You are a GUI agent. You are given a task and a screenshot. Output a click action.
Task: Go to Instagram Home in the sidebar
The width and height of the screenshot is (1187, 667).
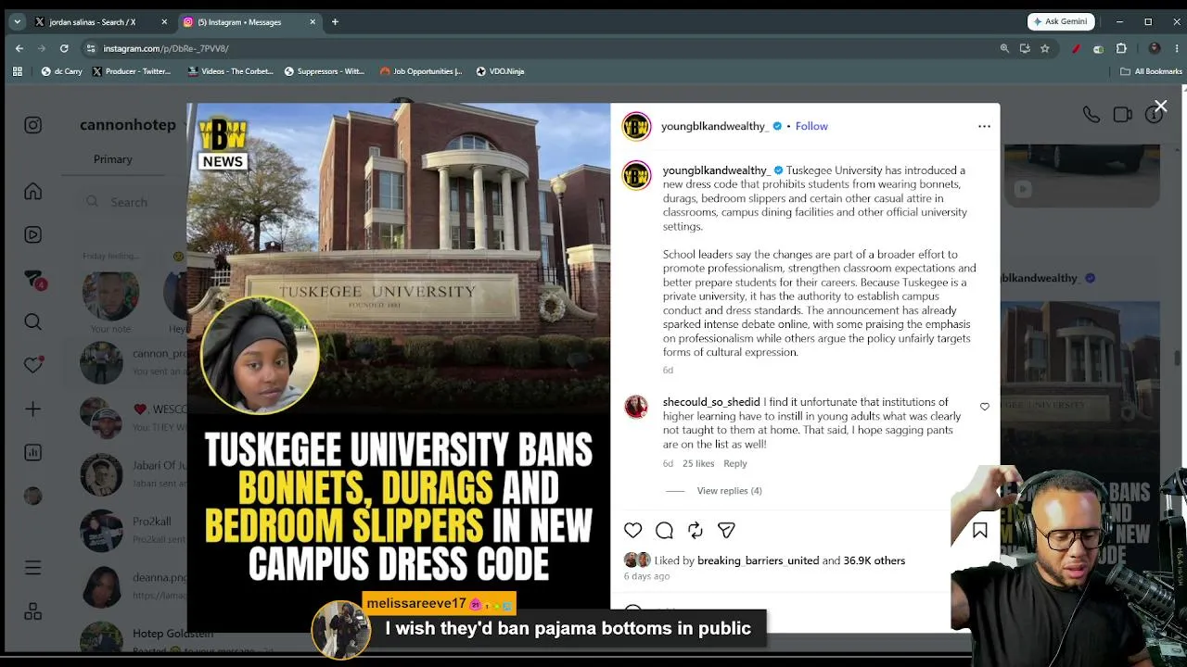[33, 191]
